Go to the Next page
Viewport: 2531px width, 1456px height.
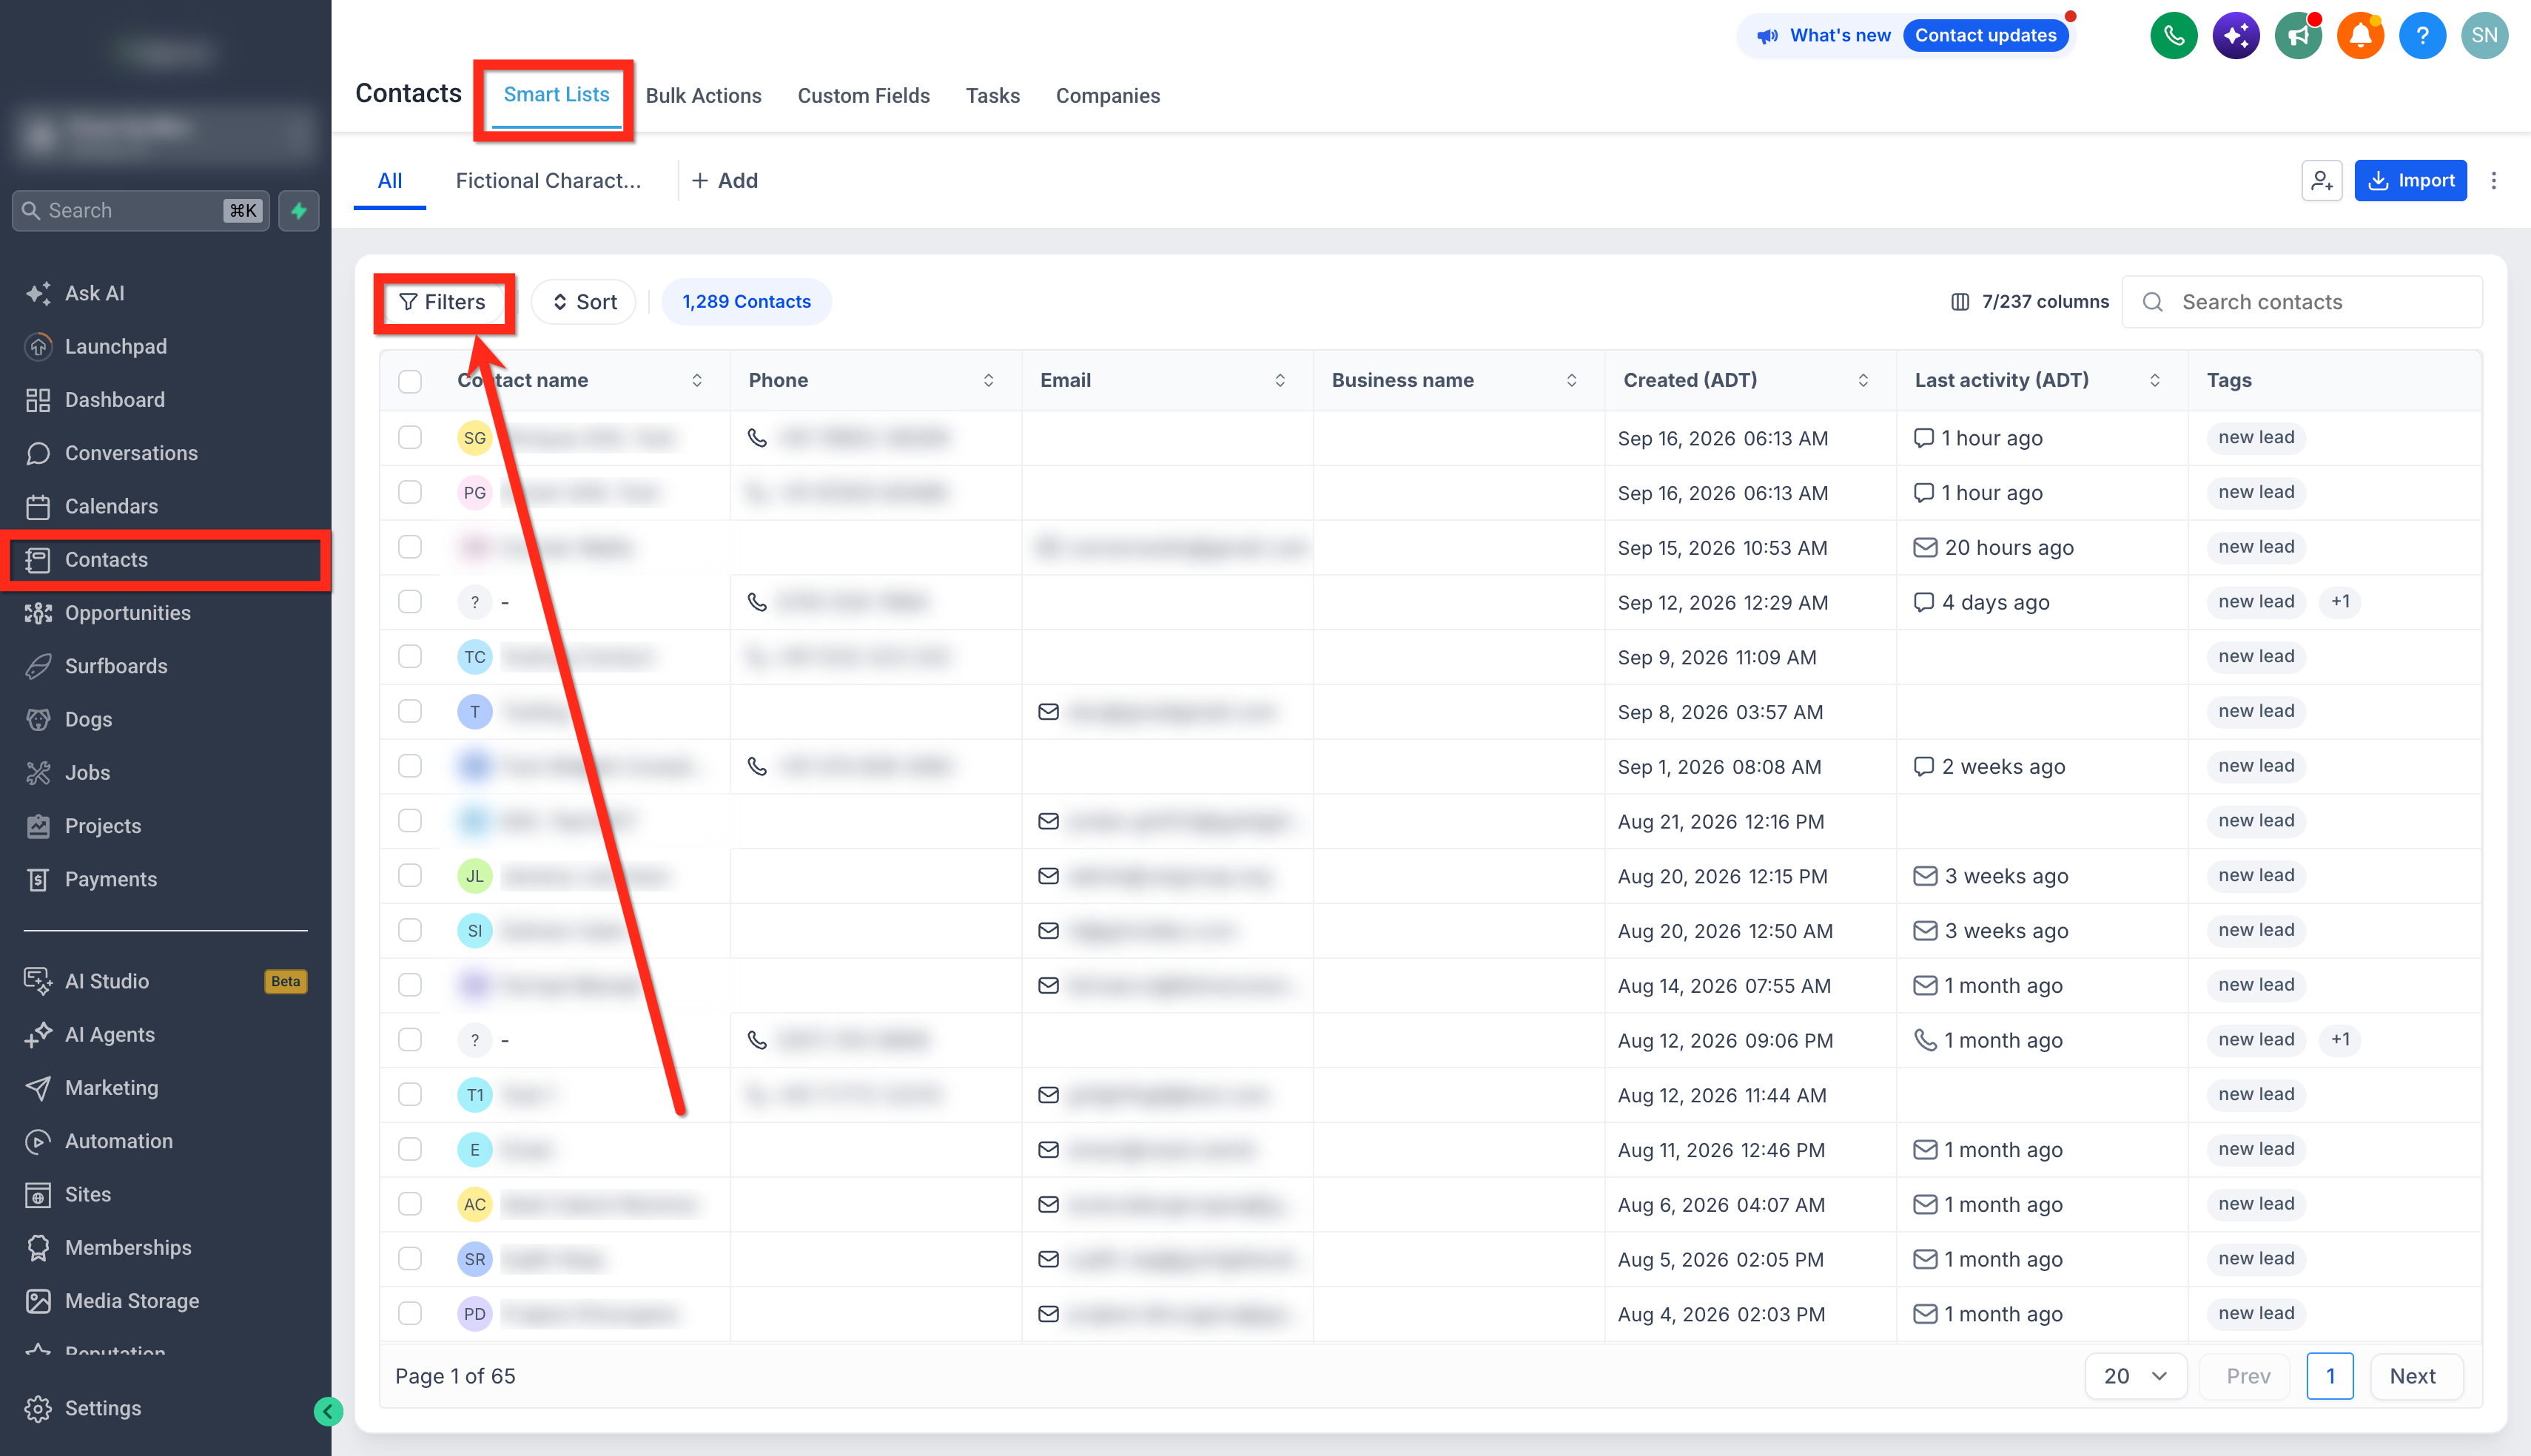tap(2412, 1376)
